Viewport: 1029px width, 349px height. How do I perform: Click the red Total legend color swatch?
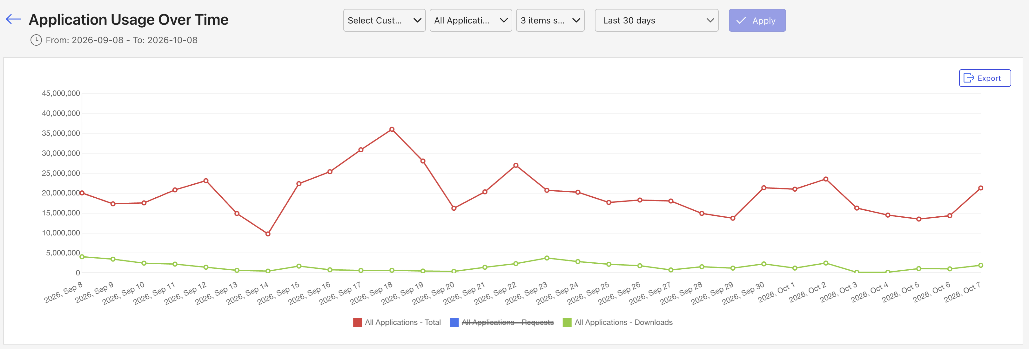click(x=357, y=322)
